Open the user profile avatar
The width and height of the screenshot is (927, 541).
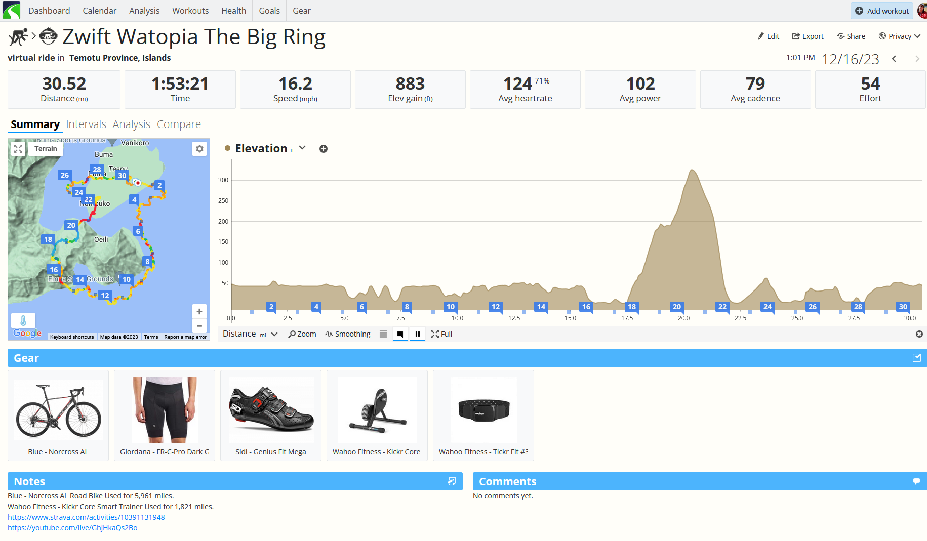coord(922,11)
